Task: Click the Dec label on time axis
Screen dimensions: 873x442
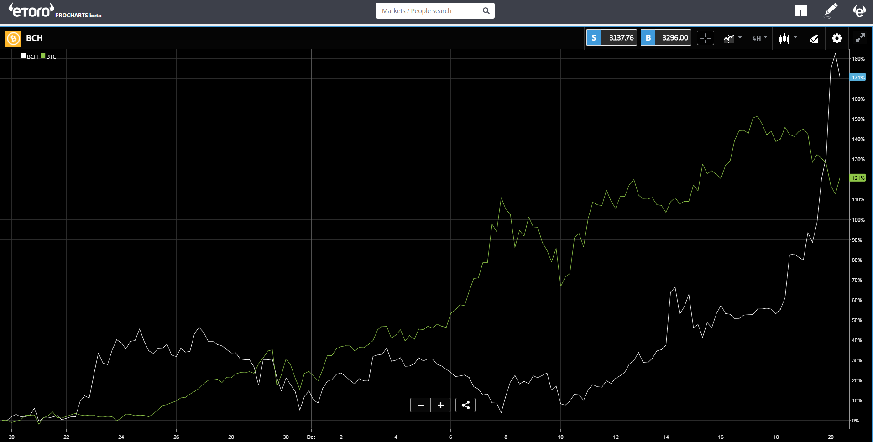Action: 311,437
